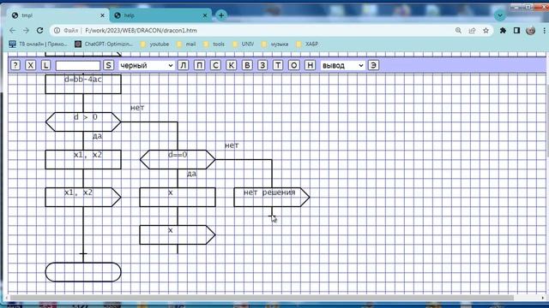549x308 pixels.
Task: Open the 'UNIV' bookmarks folder
Action: point(244,44)
